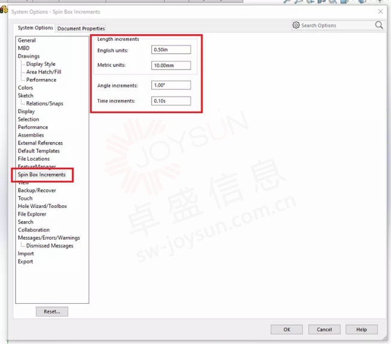Select Default Templates category
The height and width of the screenshot is (344, 391).
[x=38, y=151]
